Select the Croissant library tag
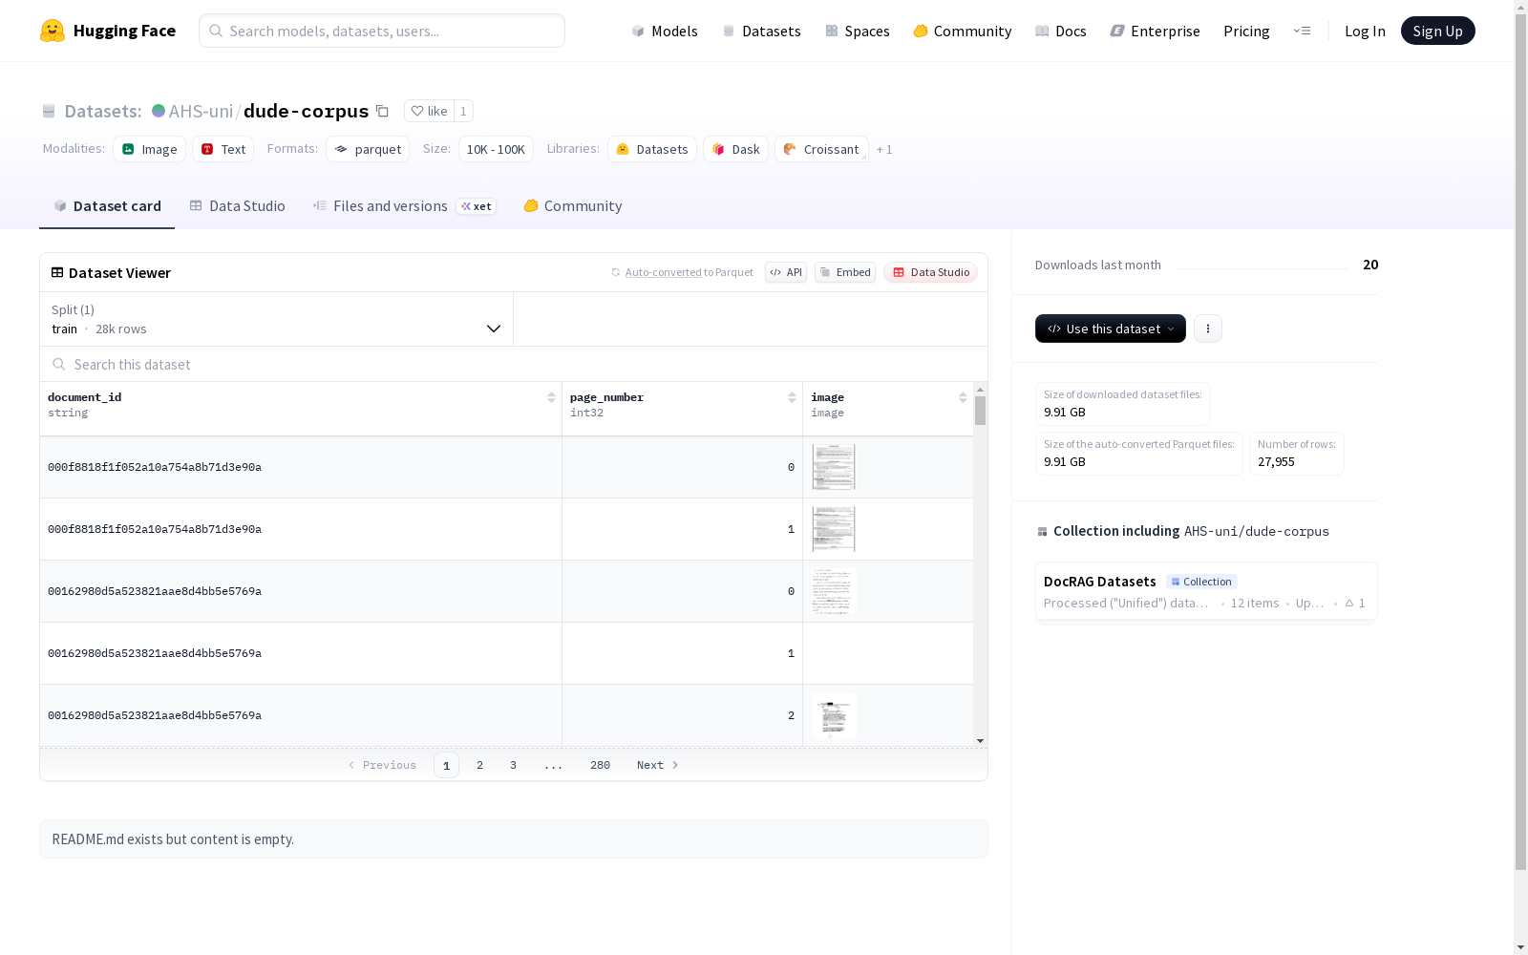The height and width of the screenshot is (955, 1528). pyautogui.click(x=821, y=149)
